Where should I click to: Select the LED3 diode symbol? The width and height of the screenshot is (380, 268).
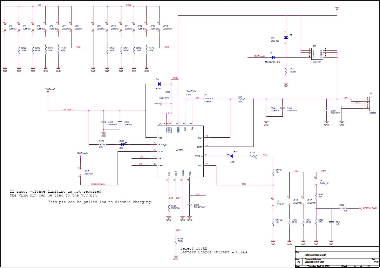(x=122, y=144)
